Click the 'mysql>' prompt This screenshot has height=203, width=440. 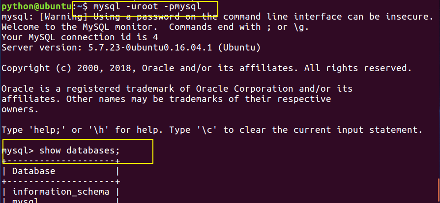(17, 151)
